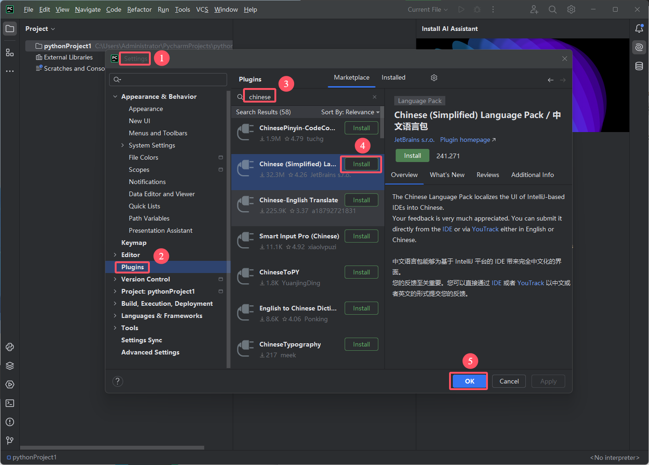Open the VCS menu
649x465 pixels.
click(x=202, y=9)
